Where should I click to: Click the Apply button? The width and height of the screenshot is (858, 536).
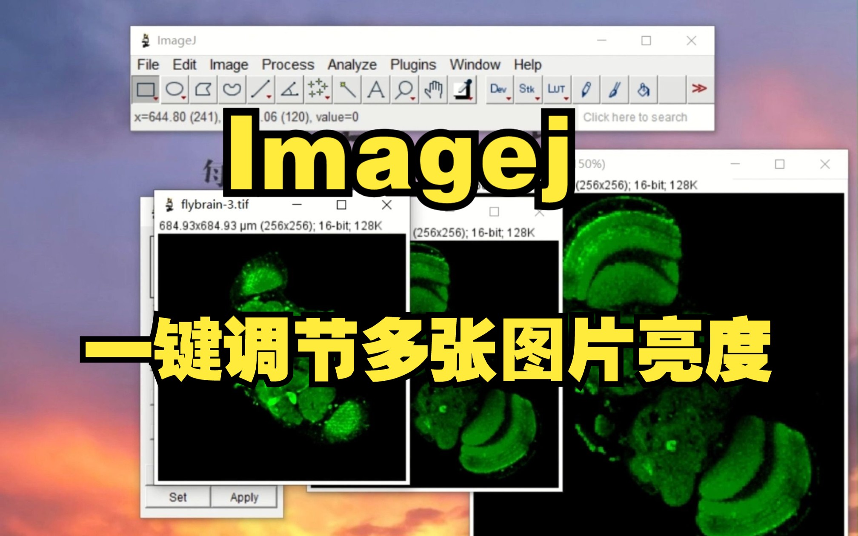click(244, 497)
